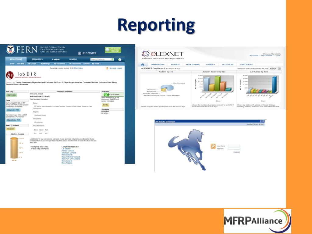Open Contacts in FERN submenu

pyautogui.click(x=86, y=64)
